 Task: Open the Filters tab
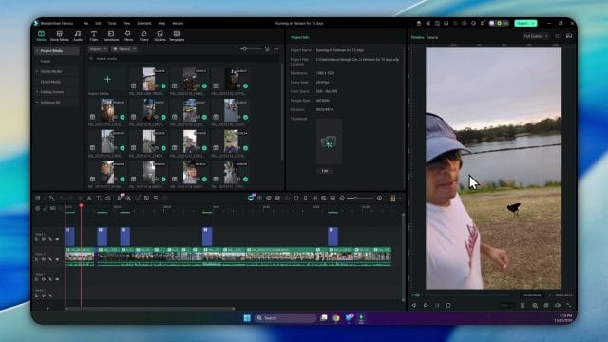[x=143, y=36]
